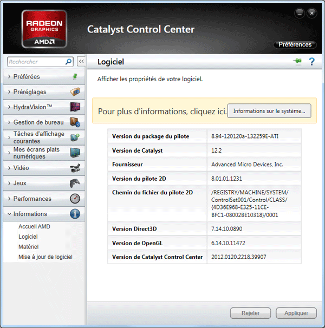The width and height of the screenshot is (325, 328).
Task: Click the Direct3D version 7.14.10.0890
Action: (x=226, y=229)
